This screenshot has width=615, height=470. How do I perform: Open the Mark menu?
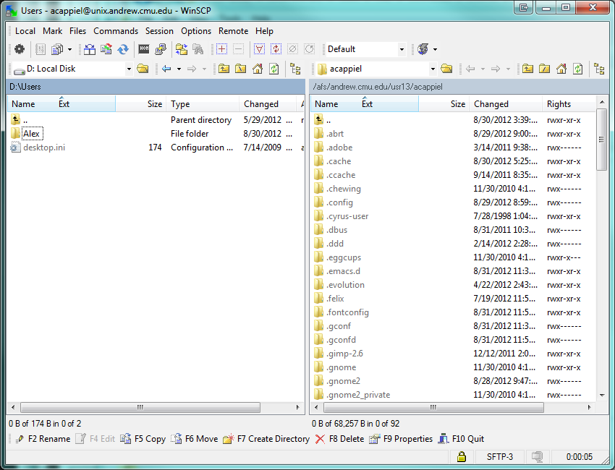pyautogui.click(x=53, y=31)
